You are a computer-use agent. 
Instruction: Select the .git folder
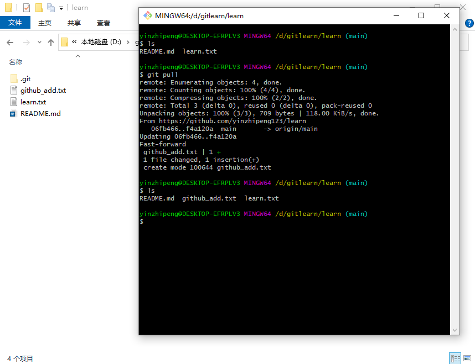25,79
